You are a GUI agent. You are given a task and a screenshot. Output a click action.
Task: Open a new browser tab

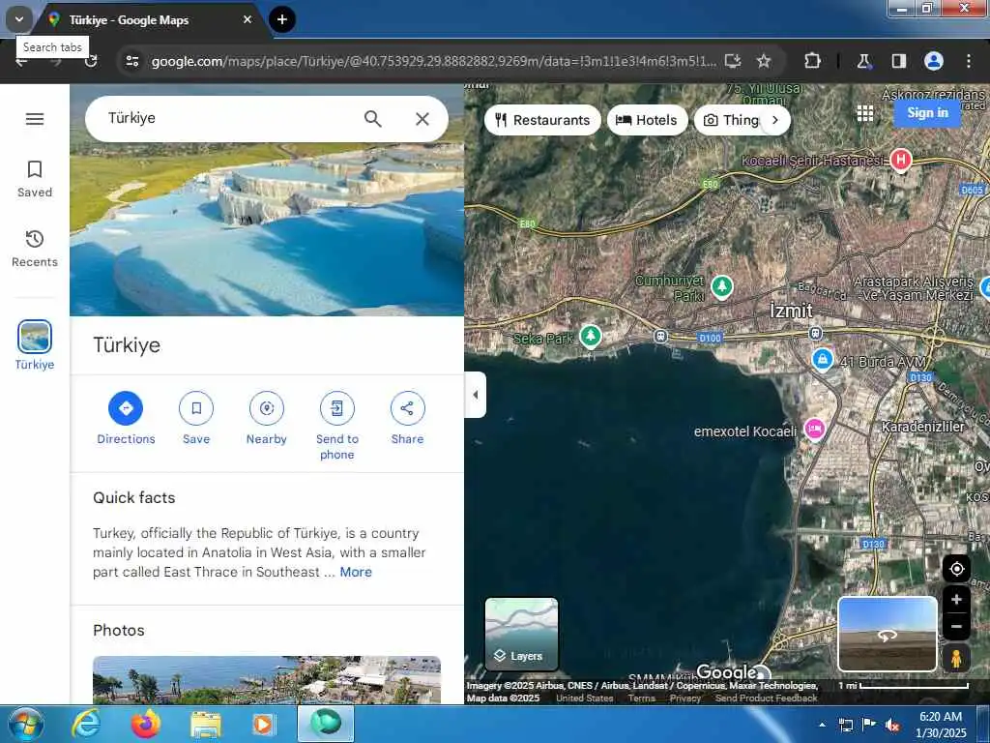point(282,19)
